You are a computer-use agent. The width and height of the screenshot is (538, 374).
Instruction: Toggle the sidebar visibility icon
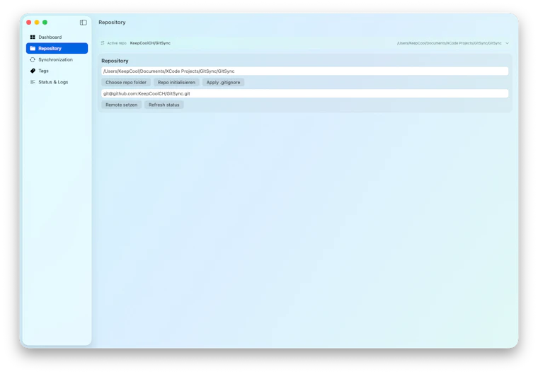(x=84, y=23)
